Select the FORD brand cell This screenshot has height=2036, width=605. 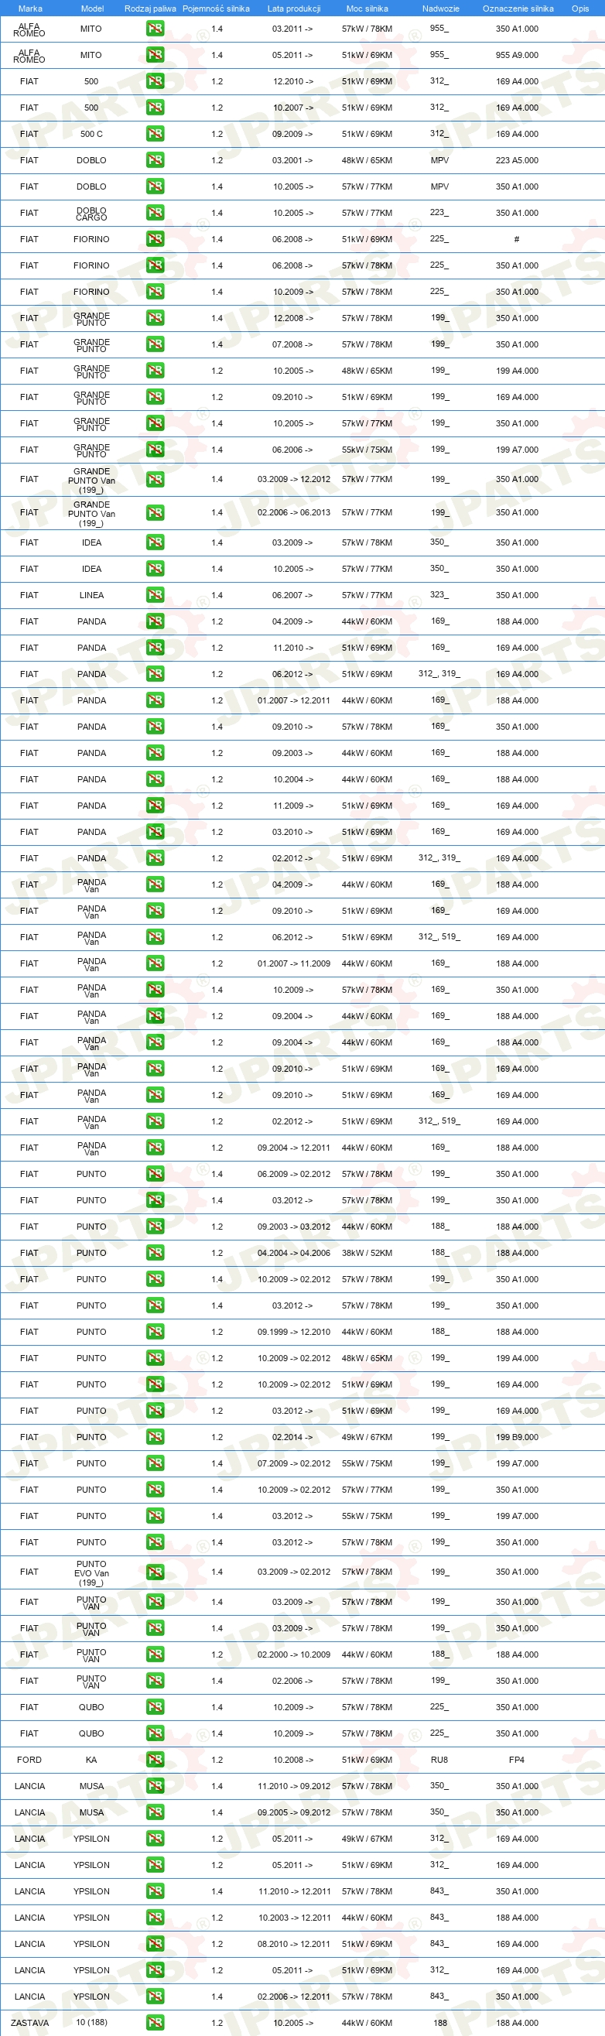[29, 1761]
